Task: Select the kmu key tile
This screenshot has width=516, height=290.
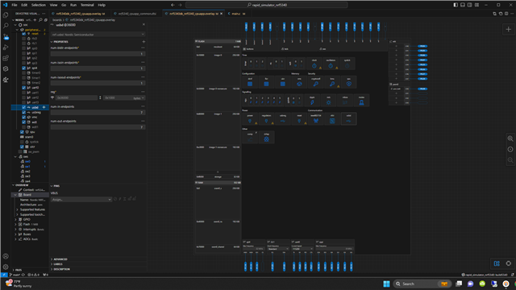Action: [332, 82]
